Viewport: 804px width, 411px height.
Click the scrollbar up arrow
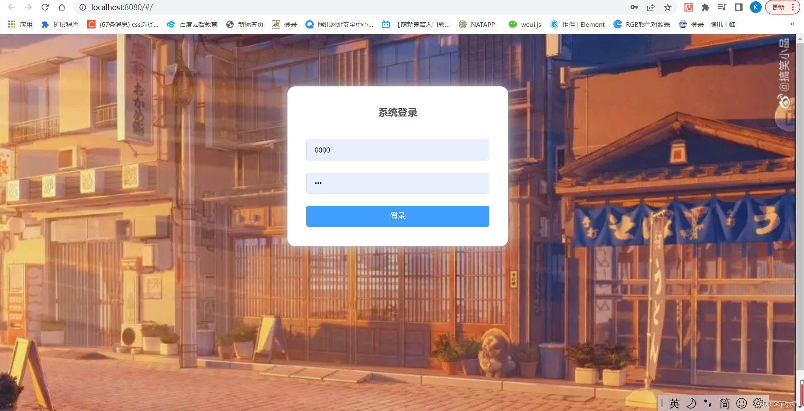(x=800, y=39)
